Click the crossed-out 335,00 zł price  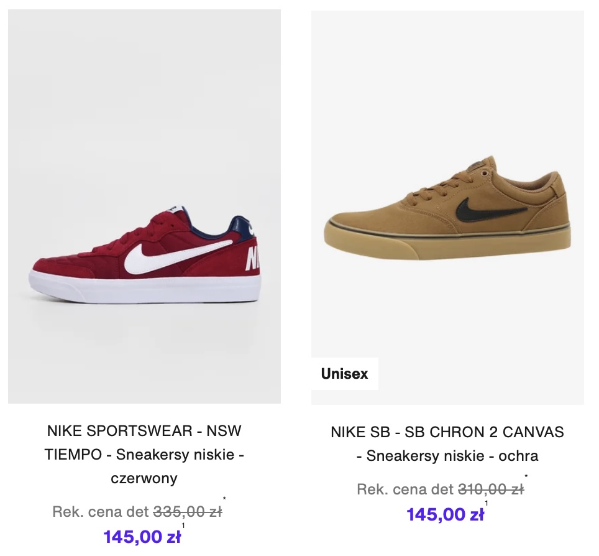[188, 512]
